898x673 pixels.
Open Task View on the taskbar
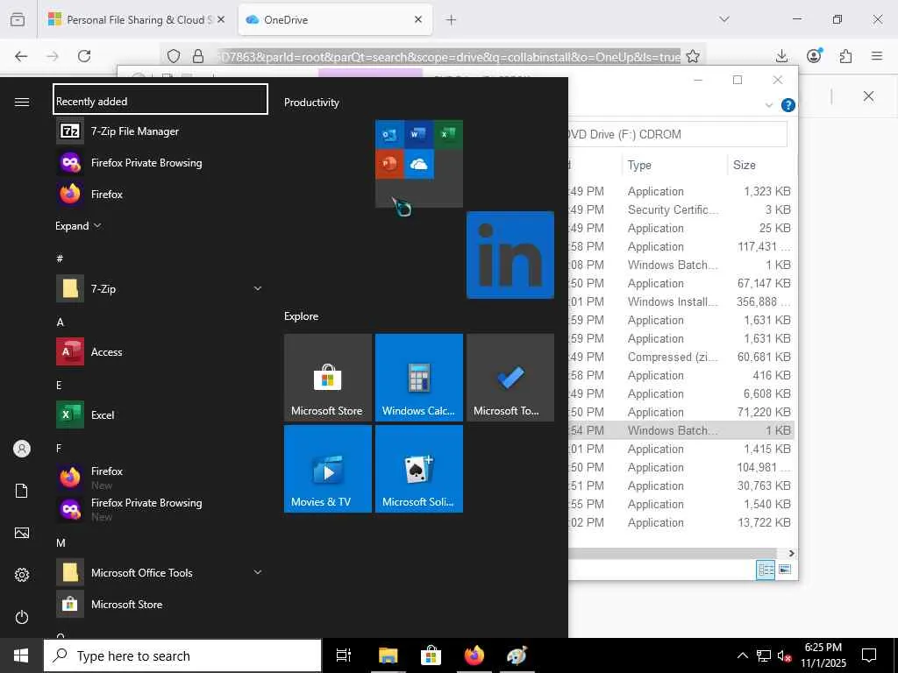[344, 655]
